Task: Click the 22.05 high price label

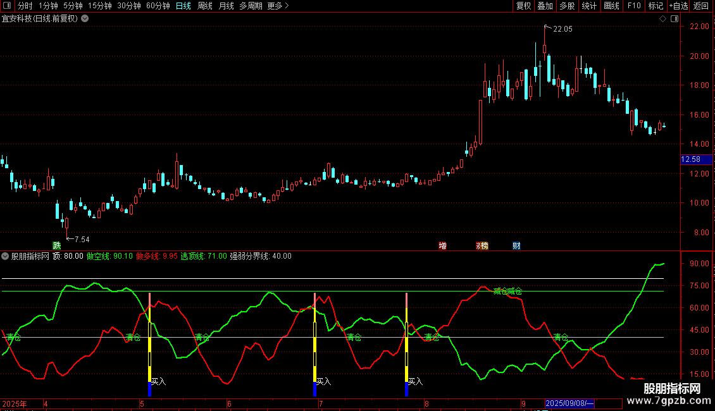Action: pyautogui.click(x=563, y=28)
